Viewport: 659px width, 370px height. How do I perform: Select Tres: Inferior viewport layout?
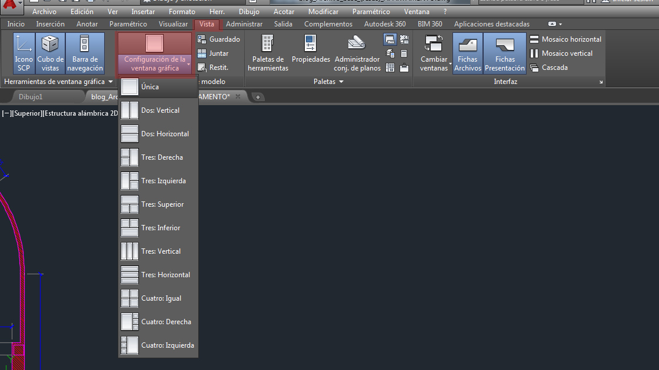coord(158,228)
